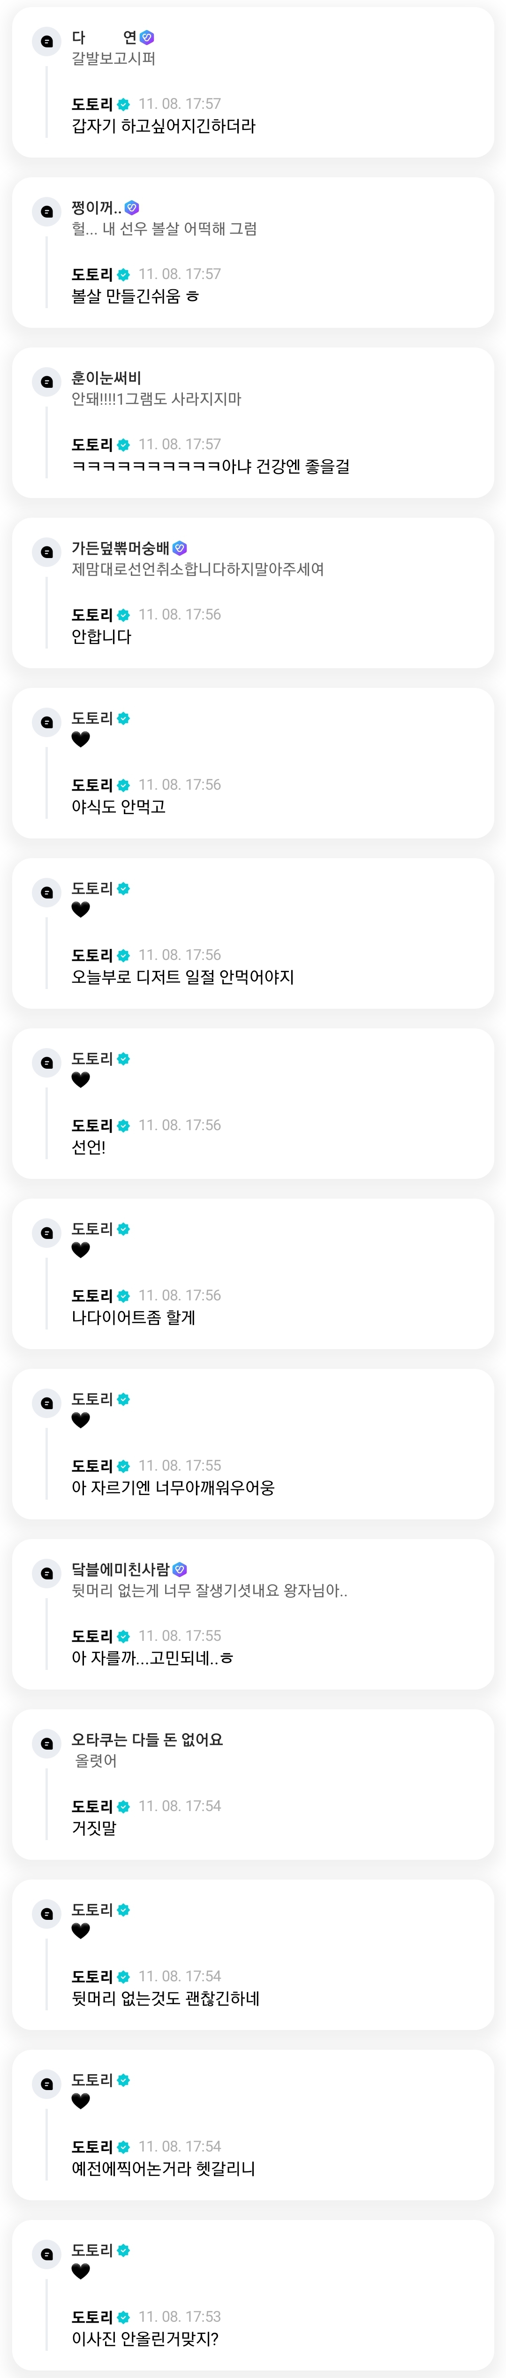
Task: Click the 도토리 name above 안합니다
Action: [x=92, y=615]
